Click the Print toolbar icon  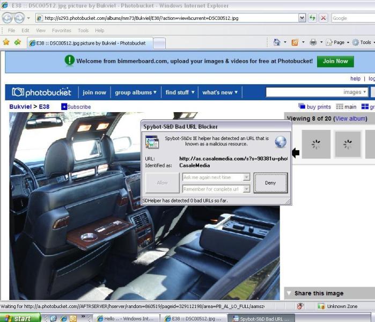(x=313, y=42)
